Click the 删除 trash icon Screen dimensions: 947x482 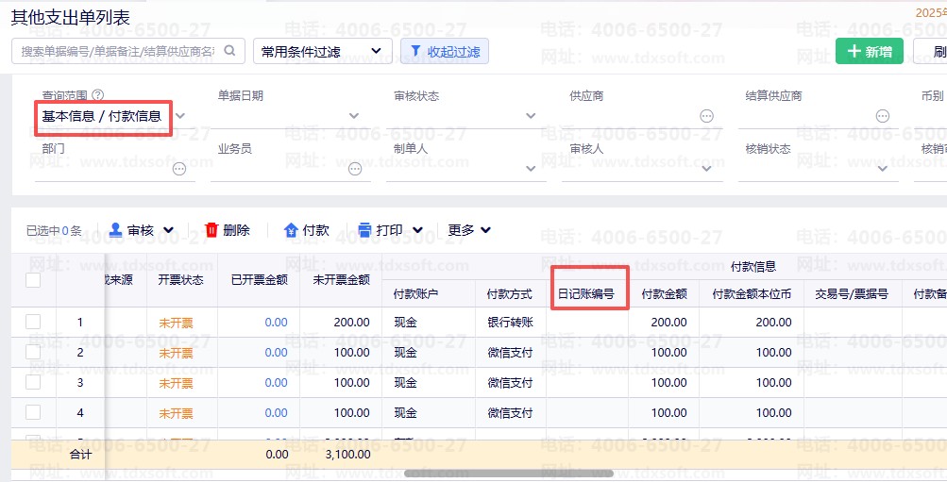click(x=211, y=230)
